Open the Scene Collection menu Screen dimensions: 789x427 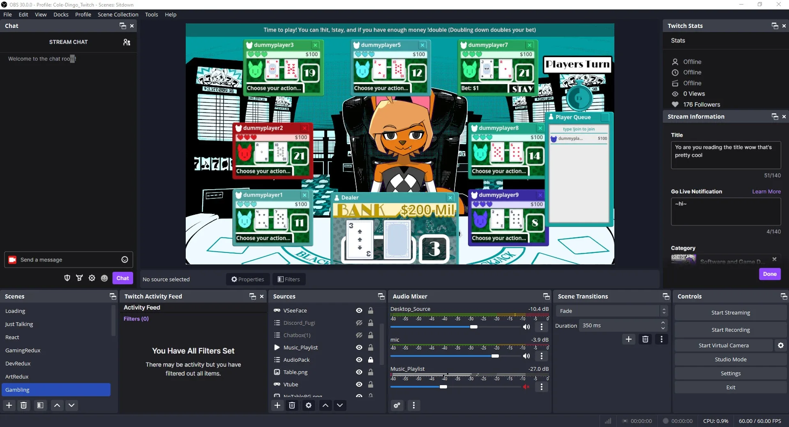(x=118, y=14)
